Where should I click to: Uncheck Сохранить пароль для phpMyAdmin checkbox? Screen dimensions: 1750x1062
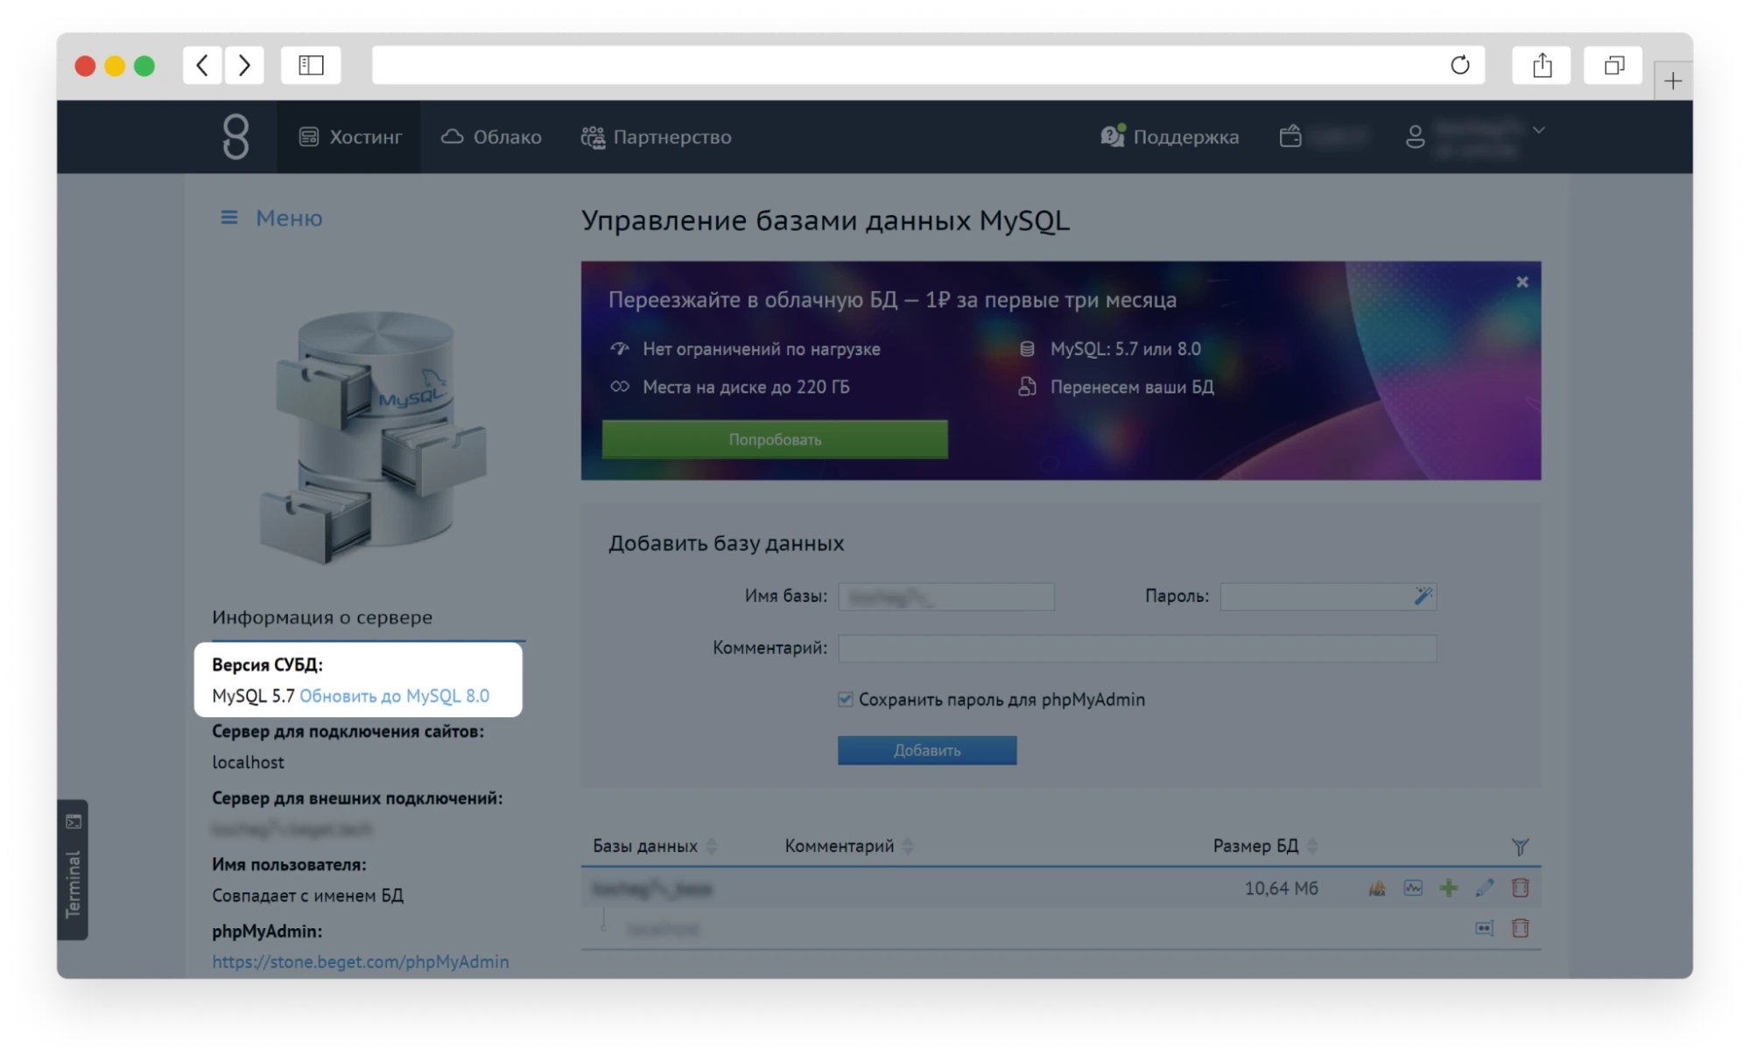(x=846, y=699)
